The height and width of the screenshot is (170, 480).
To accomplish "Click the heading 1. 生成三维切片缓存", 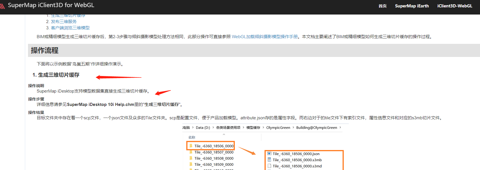I will click(56, 75).
